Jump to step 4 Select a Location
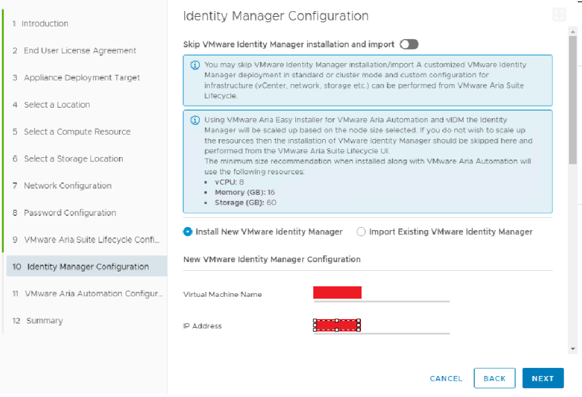Image resolution: width=582 pixels, height=397 pixels. [x=51, y=105]
